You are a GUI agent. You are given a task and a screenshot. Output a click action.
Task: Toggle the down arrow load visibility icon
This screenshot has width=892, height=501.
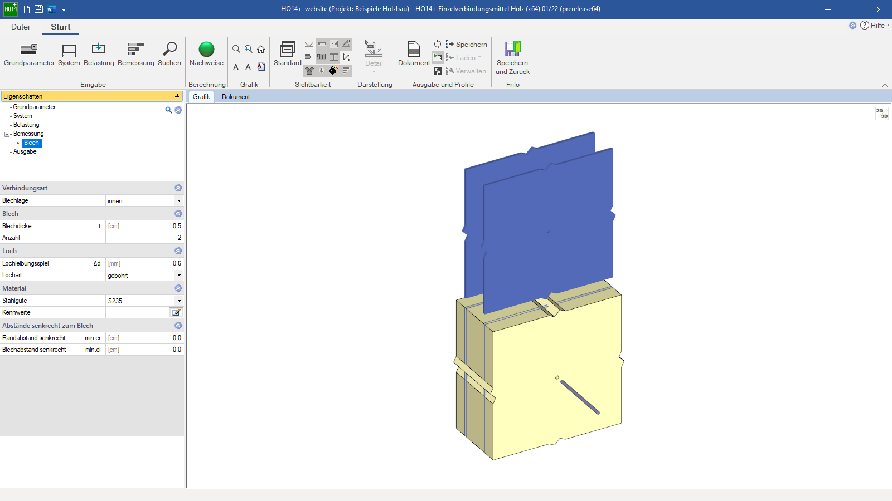click(x=322, y=71)
